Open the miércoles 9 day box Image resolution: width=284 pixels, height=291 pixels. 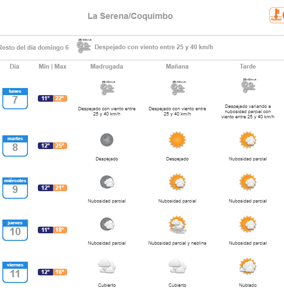(15, 188)
